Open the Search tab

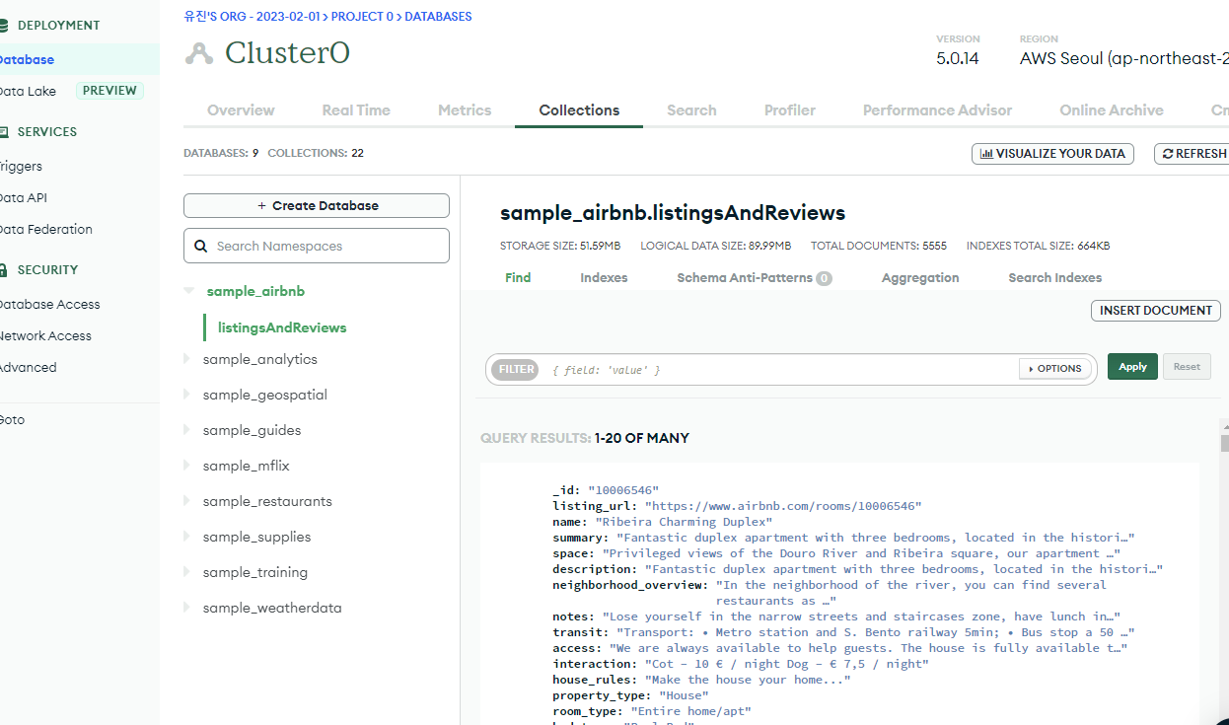point(691,110)
